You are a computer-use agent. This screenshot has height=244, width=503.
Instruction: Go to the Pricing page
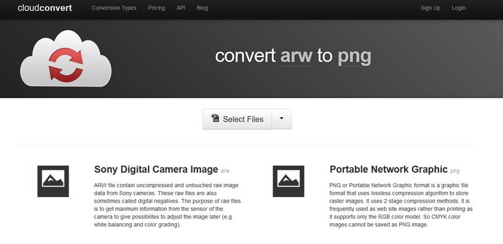point(156,8)
